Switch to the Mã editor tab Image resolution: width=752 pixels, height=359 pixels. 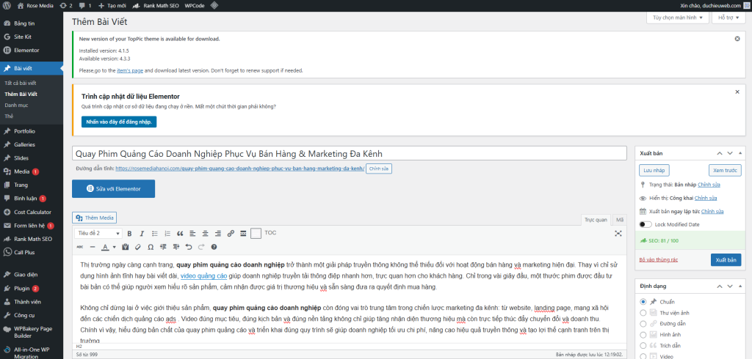619,219
